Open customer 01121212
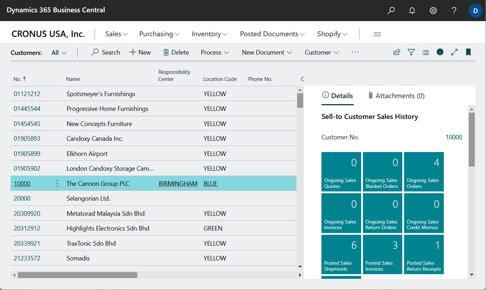 [27, 94]
